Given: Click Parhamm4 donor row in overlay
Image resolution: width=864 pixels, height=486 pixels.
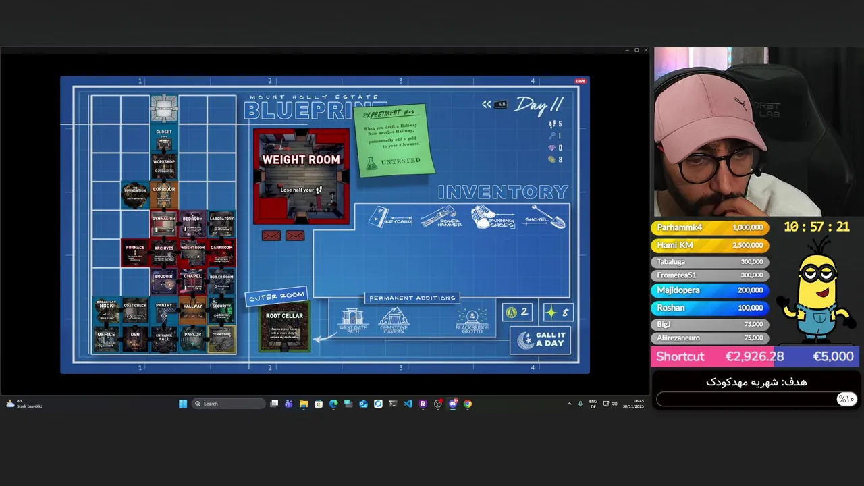Looking at the screenshot, I should (709, 227).
